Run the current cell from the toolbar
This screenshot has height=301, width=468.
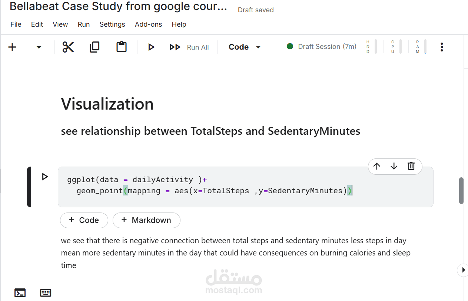151,47
